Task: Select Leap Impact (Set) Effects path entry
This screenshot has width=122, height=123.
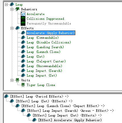Action: pyautogui.click(x=67, y=115)
